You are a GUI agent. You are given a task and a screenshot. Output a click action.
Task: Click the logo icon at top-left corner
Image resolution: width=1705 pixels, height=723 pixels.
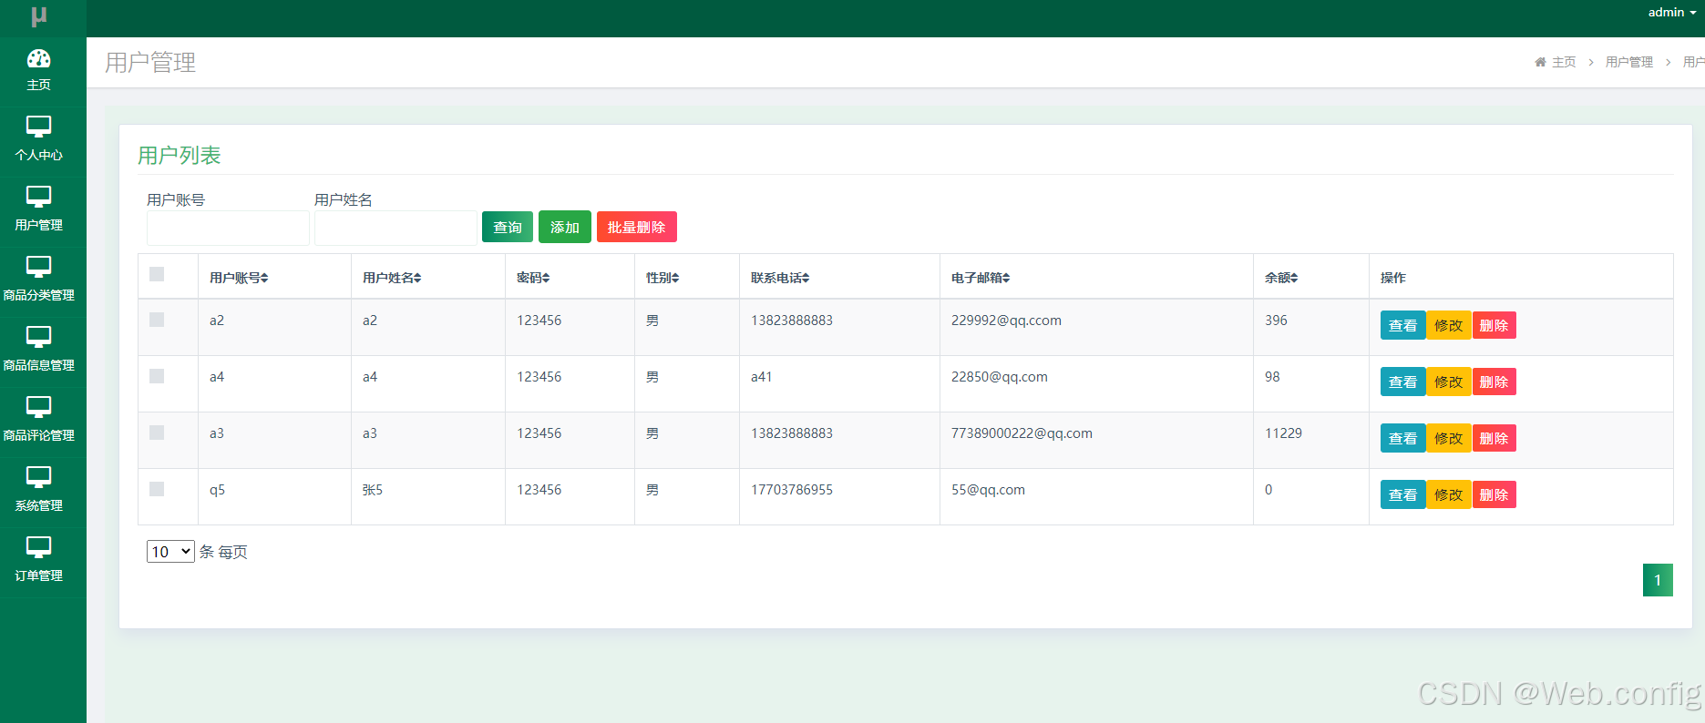38,16
